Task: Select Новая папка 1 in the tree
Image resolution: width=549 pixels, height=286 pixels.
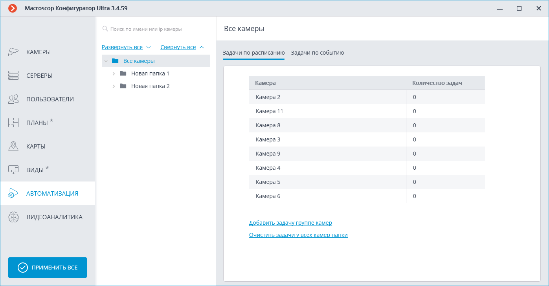Action: pos(150,73)
